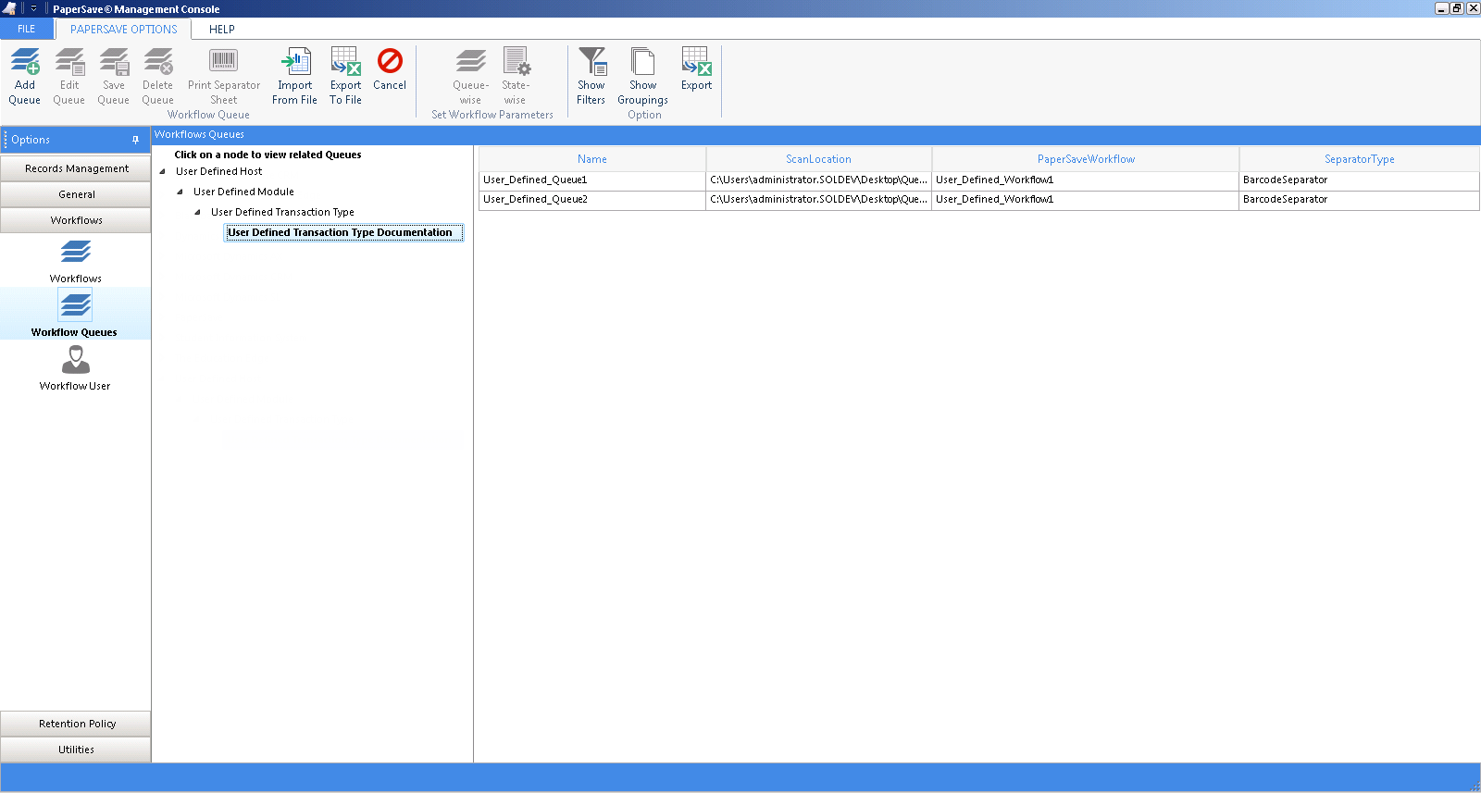1481x793 pixels.
Task: Select the User Defined Module tree label
Action: pos(243,192)
